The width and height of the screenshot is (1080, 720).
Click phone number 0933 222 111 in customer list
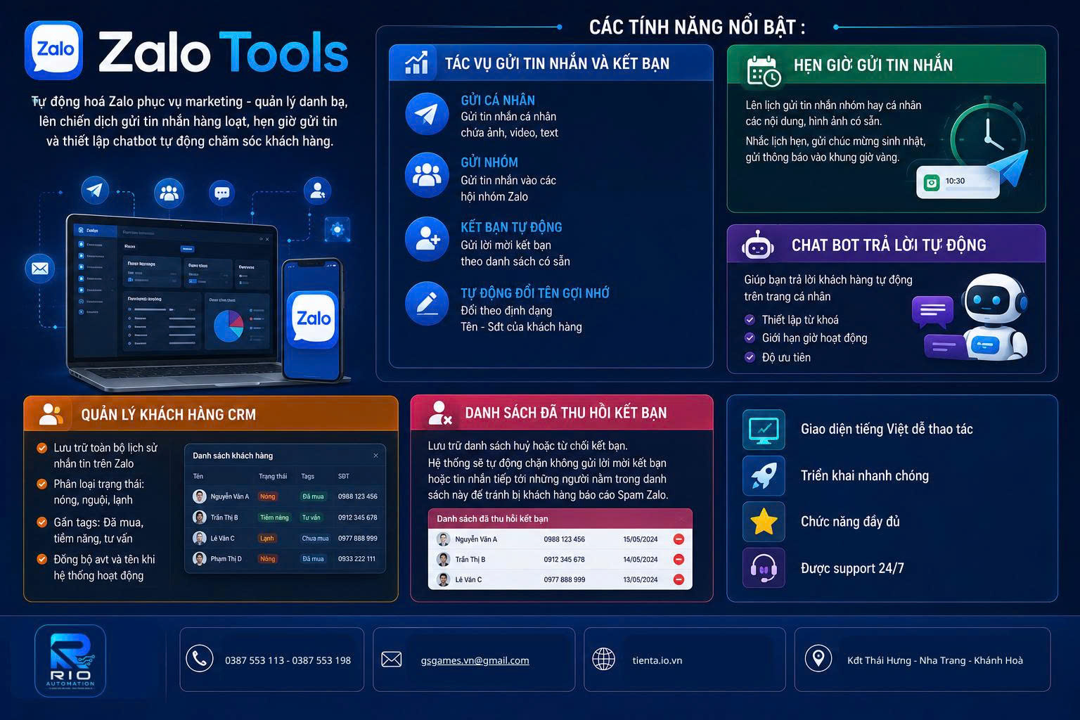click(356, 559)
